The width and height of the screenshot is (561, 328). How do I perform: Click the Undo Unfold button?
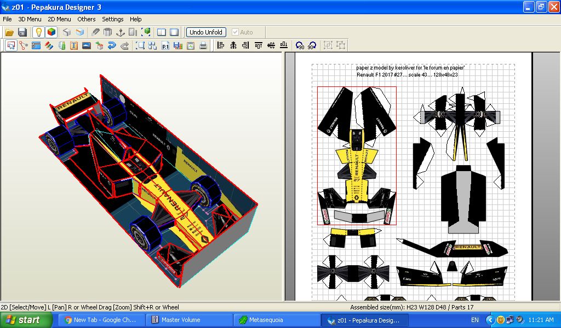coord(206,32)
